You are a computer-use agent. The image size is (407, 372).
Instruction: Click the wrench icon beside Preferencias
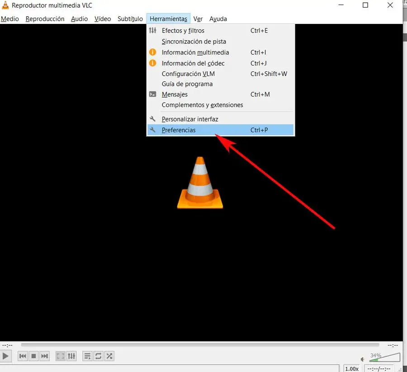point(153,130)
